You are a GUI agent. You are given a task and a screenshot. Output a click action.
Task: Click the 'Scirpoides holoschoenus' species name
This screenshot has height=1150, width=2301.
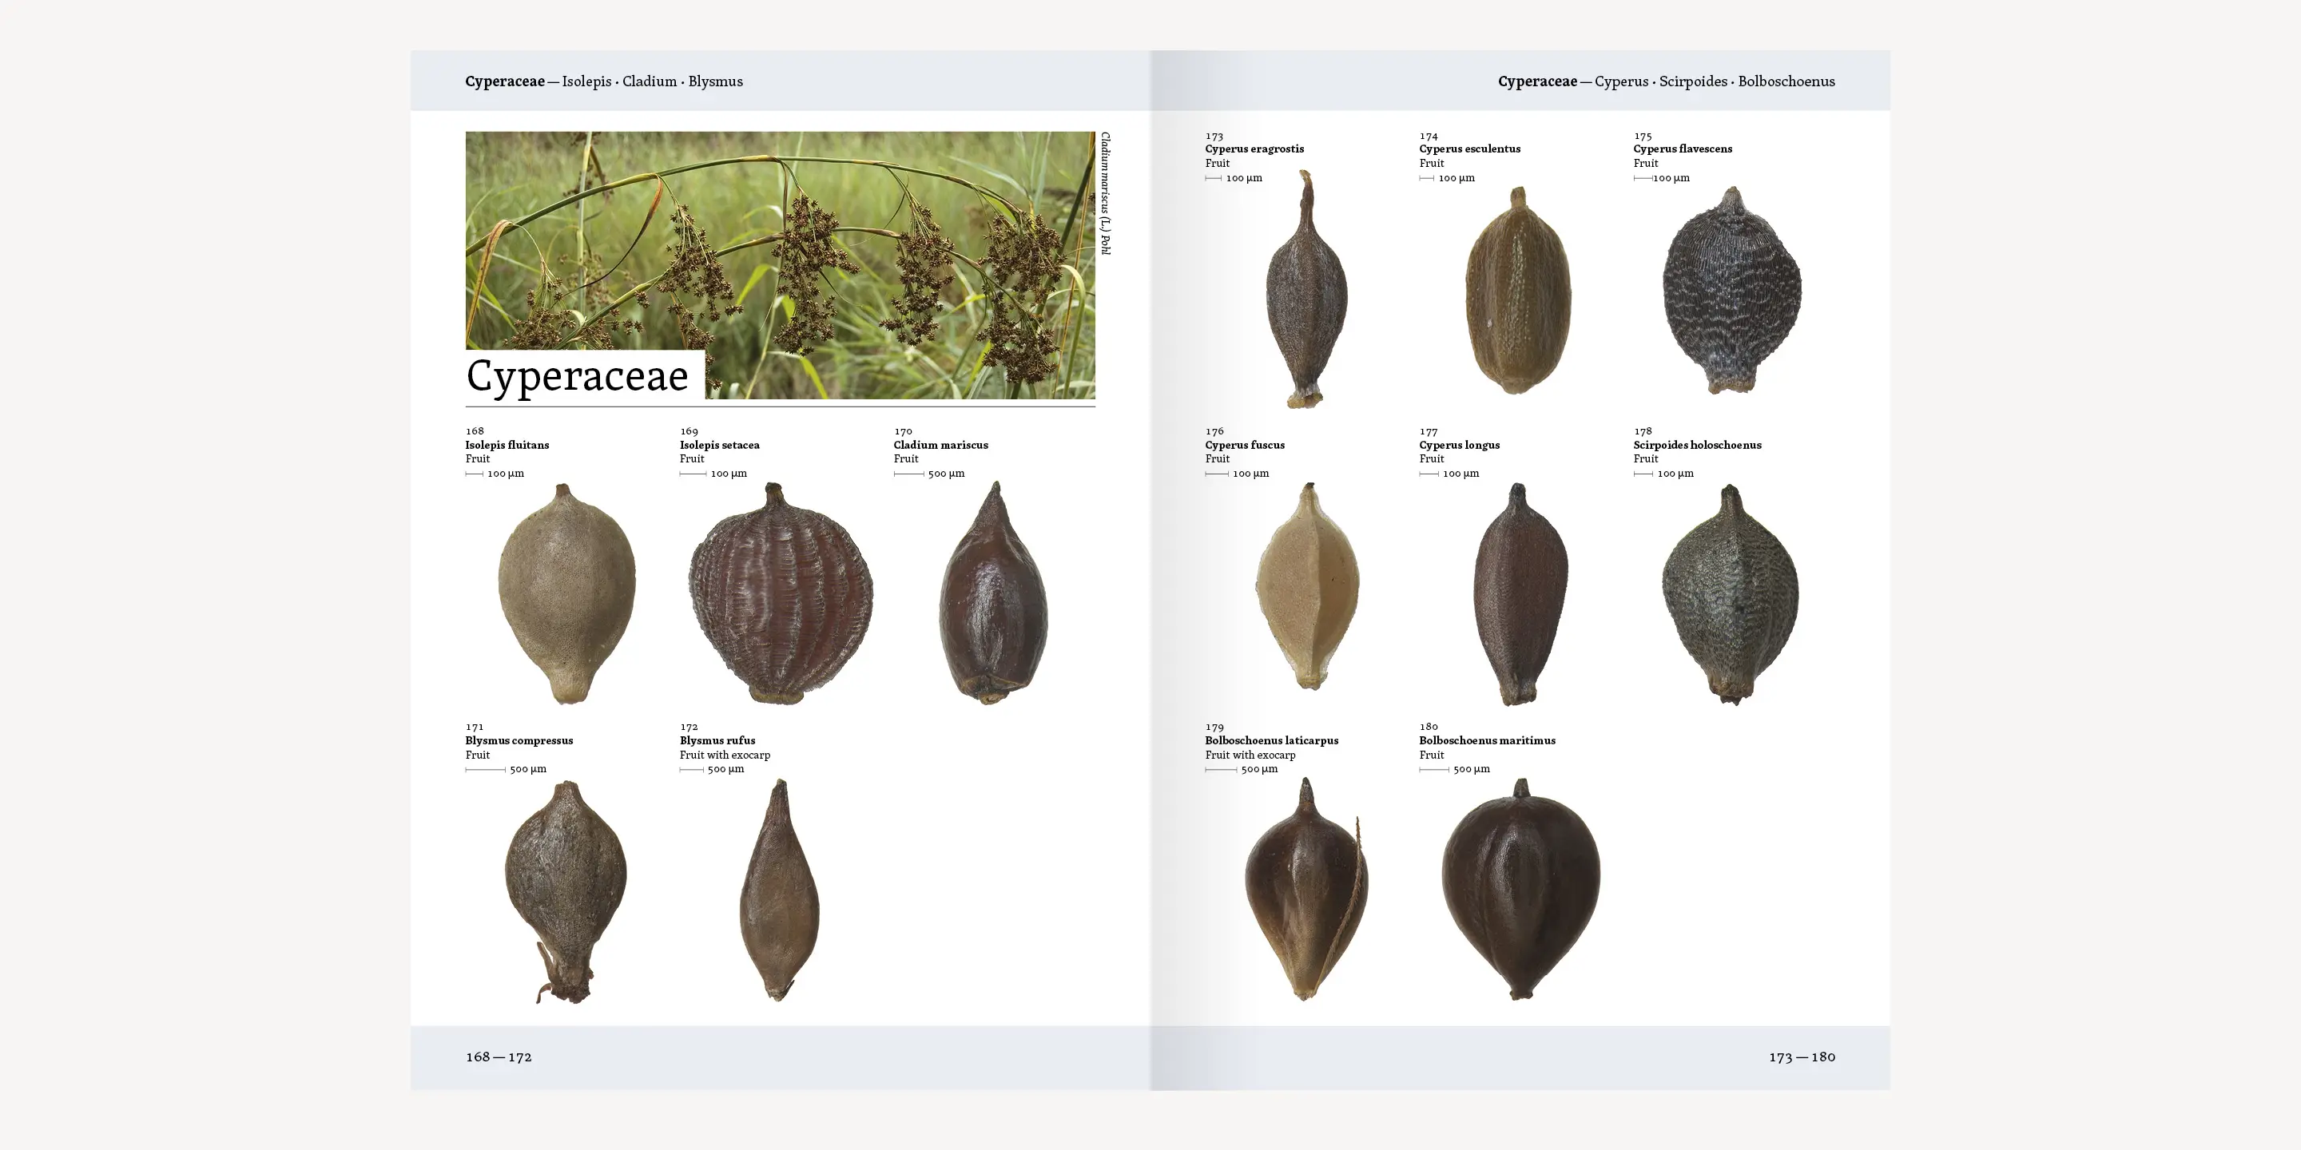pyautogui.click(x=1697, y=445)
